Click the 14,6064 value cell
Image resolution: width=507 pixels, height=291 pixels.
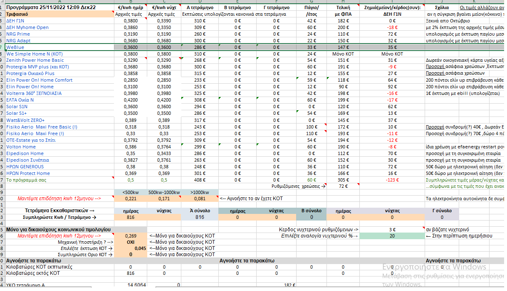click(131, 285)
